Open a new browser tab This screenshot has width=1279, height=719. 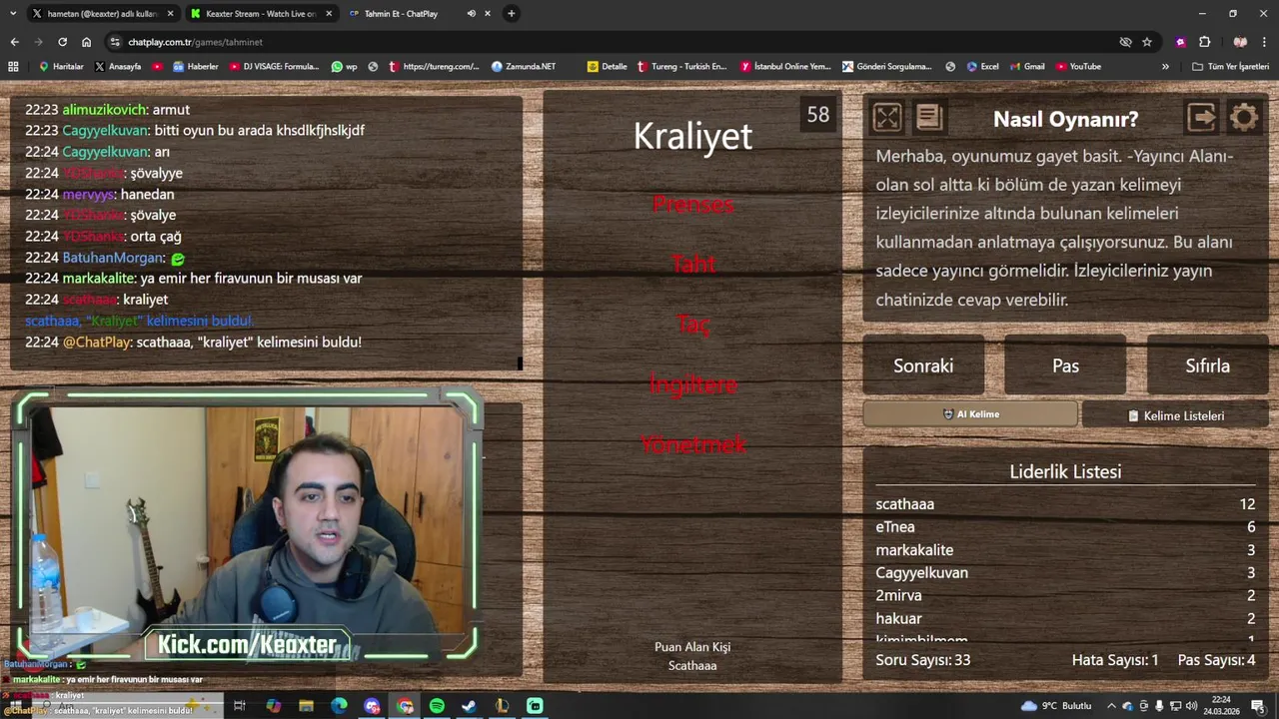pos(511,14)
